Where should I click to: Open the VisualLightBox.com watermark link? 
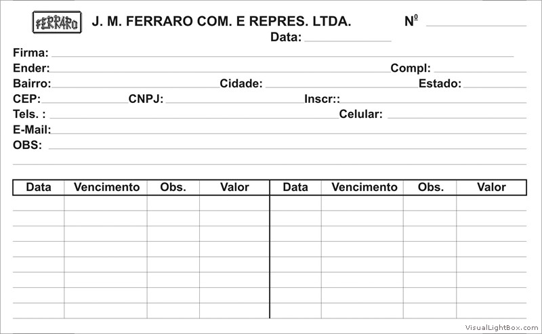501,327
